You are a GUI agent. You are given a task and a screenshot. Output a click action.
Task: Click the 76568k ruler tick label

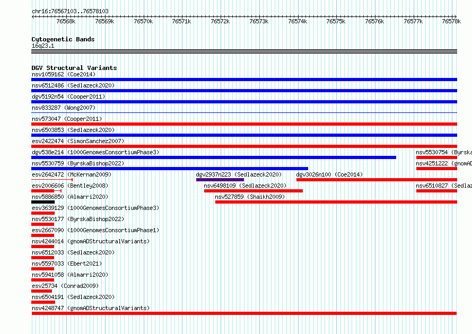(x=66, y=21)
